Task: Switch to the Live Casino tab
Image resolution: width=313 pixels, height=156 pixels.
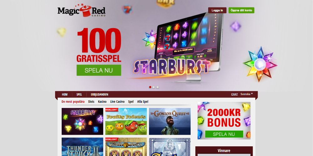Action: pos(117,102)
